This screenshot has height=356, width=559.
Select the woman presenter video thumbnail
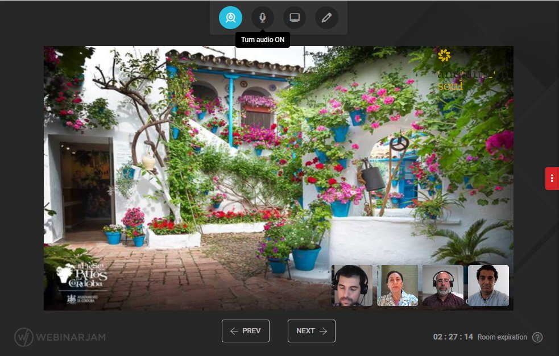point(397,285)
